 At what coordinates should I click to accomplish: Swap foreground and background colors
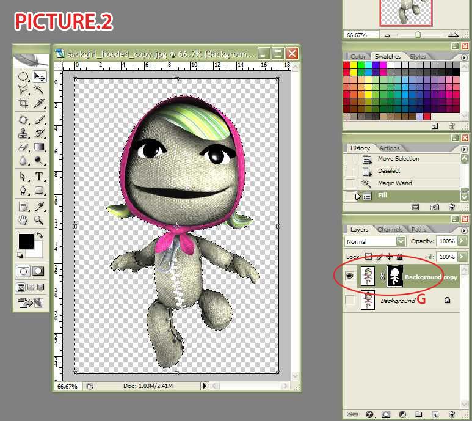[x=40, y=235]
